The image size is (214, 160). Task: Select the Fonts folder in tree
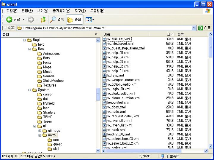(x=47, y=63)
